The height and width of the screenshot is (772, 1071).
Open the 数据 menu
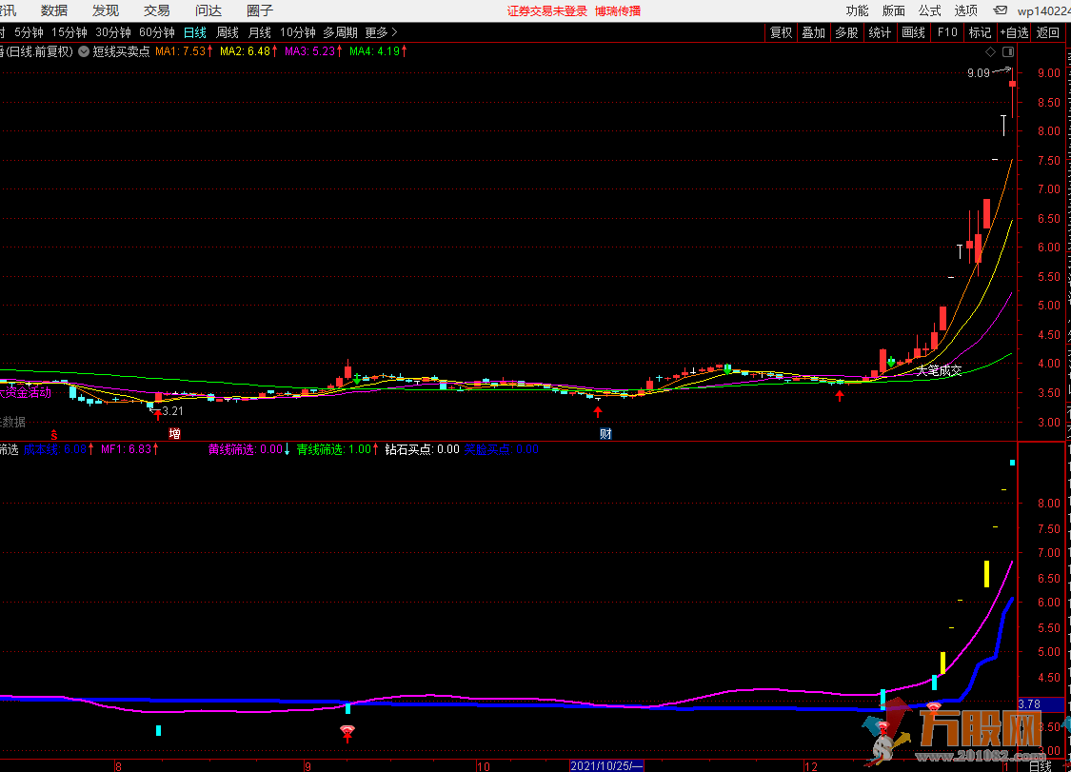[x=54, y=10]
